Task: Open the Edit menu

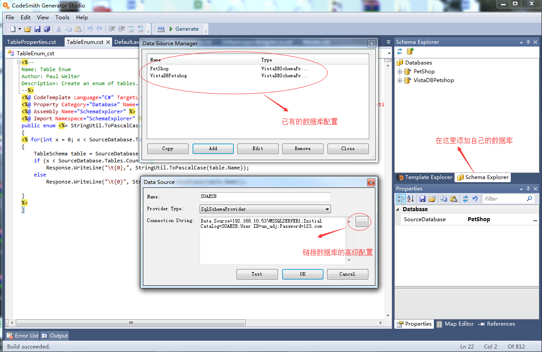Action: [25, 18]
